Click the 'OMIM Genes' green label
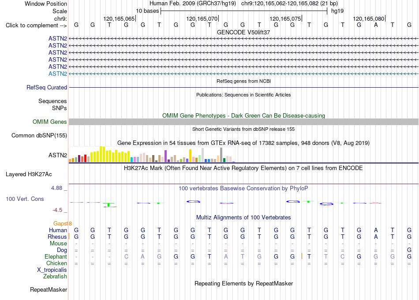 (49, 122)
